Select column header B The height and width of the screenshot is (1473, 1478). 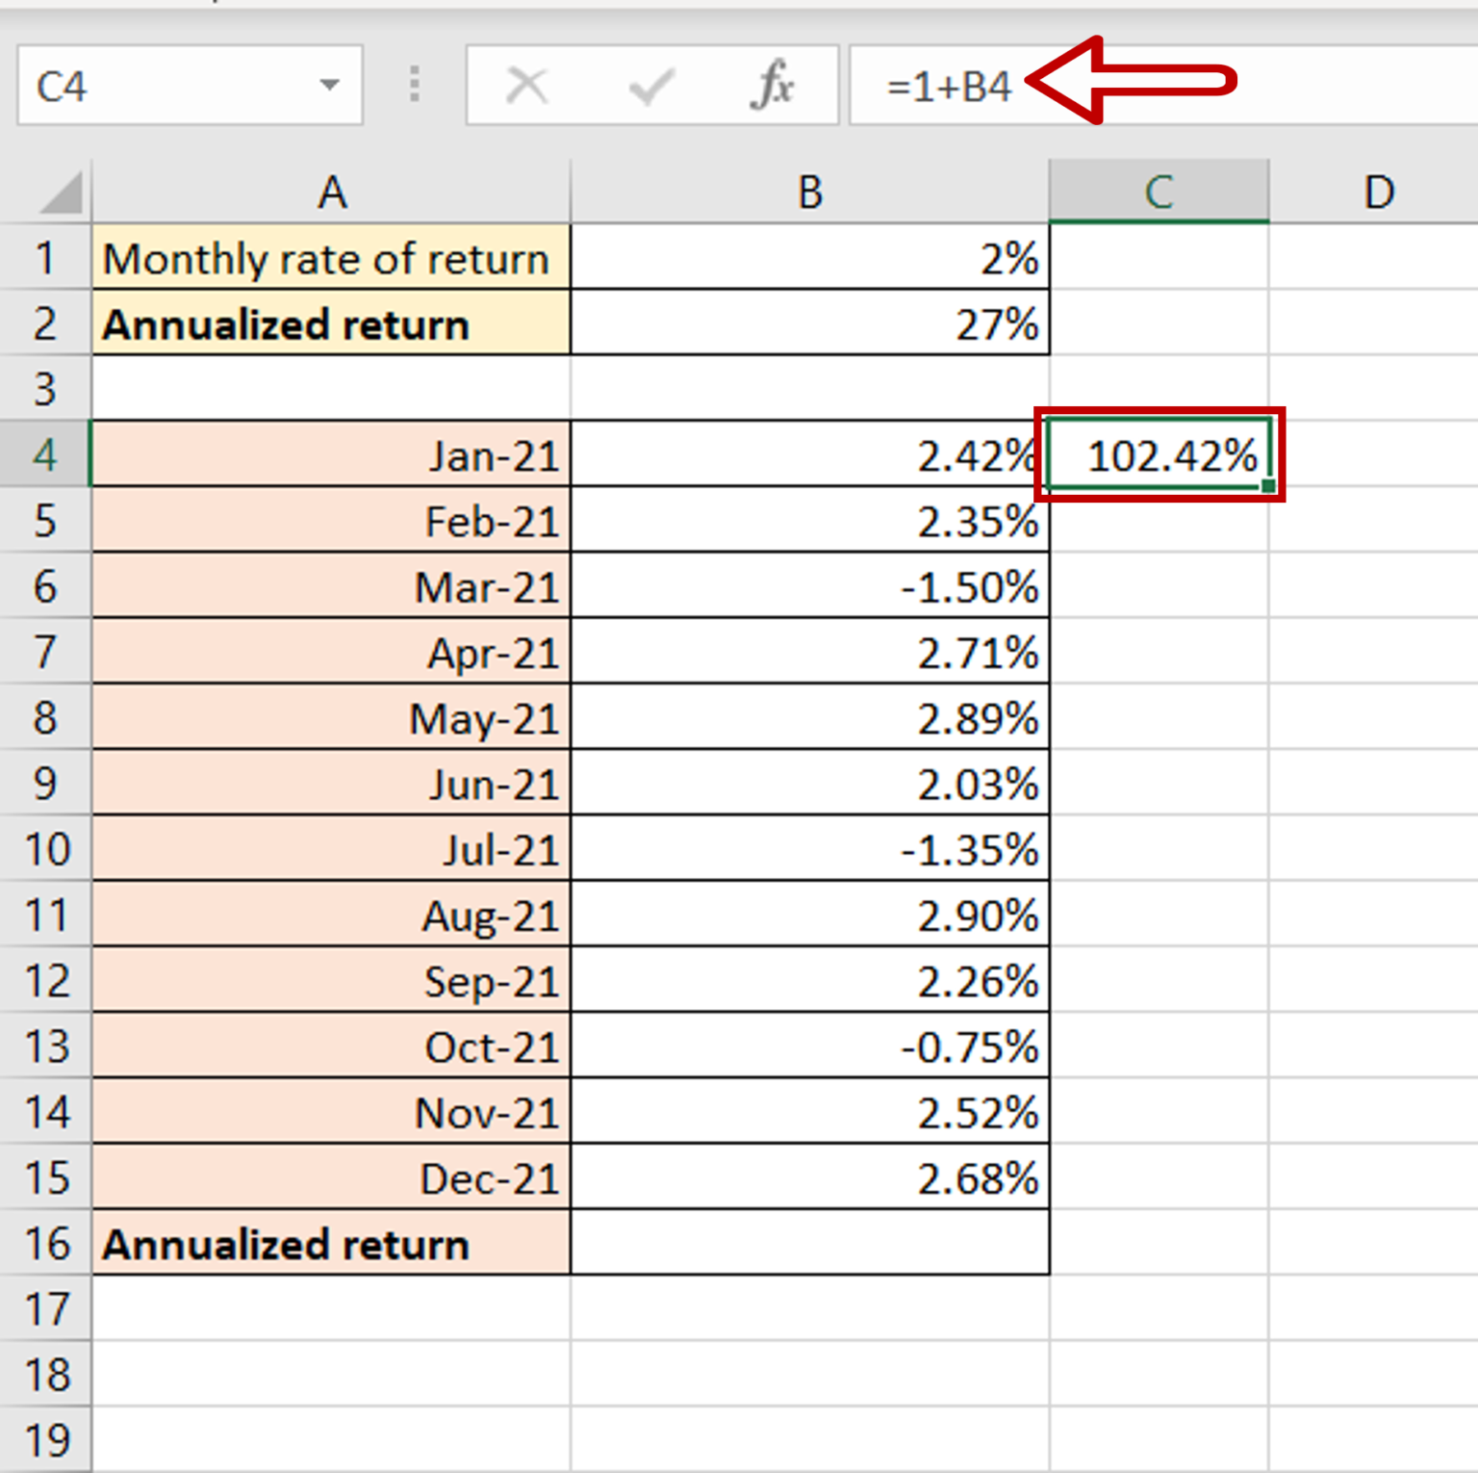808,191
